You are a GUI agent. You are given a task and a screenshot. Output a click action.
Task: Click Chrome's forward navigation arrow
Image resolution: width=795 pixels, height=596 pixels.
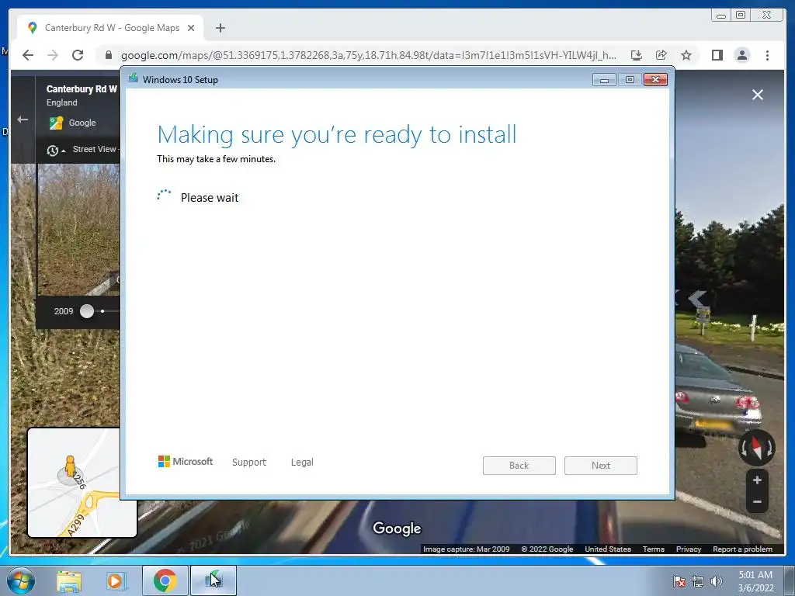pyautogui.click(x=53, y=55)
